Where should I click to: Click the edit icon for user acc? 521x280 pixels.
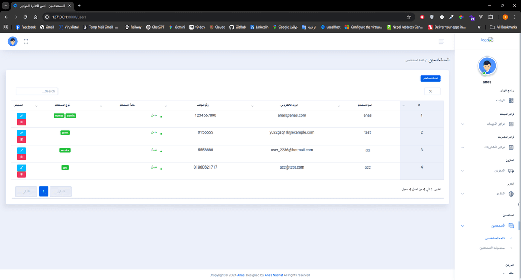tap(21, 167)
